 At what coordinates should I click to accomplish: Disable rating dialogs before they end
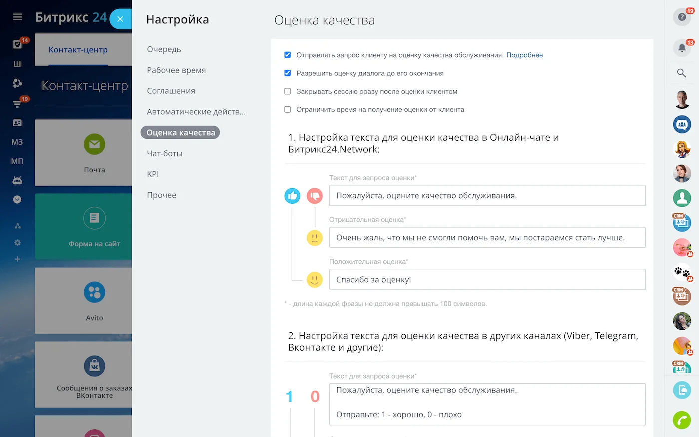[287, 73]
